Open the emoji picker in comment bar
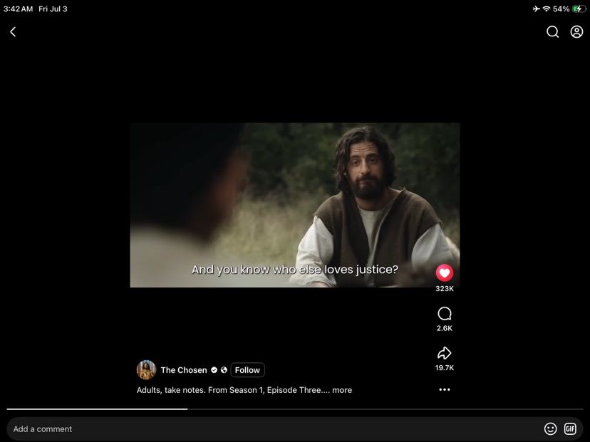590x442 pixels. click(550, 429)
